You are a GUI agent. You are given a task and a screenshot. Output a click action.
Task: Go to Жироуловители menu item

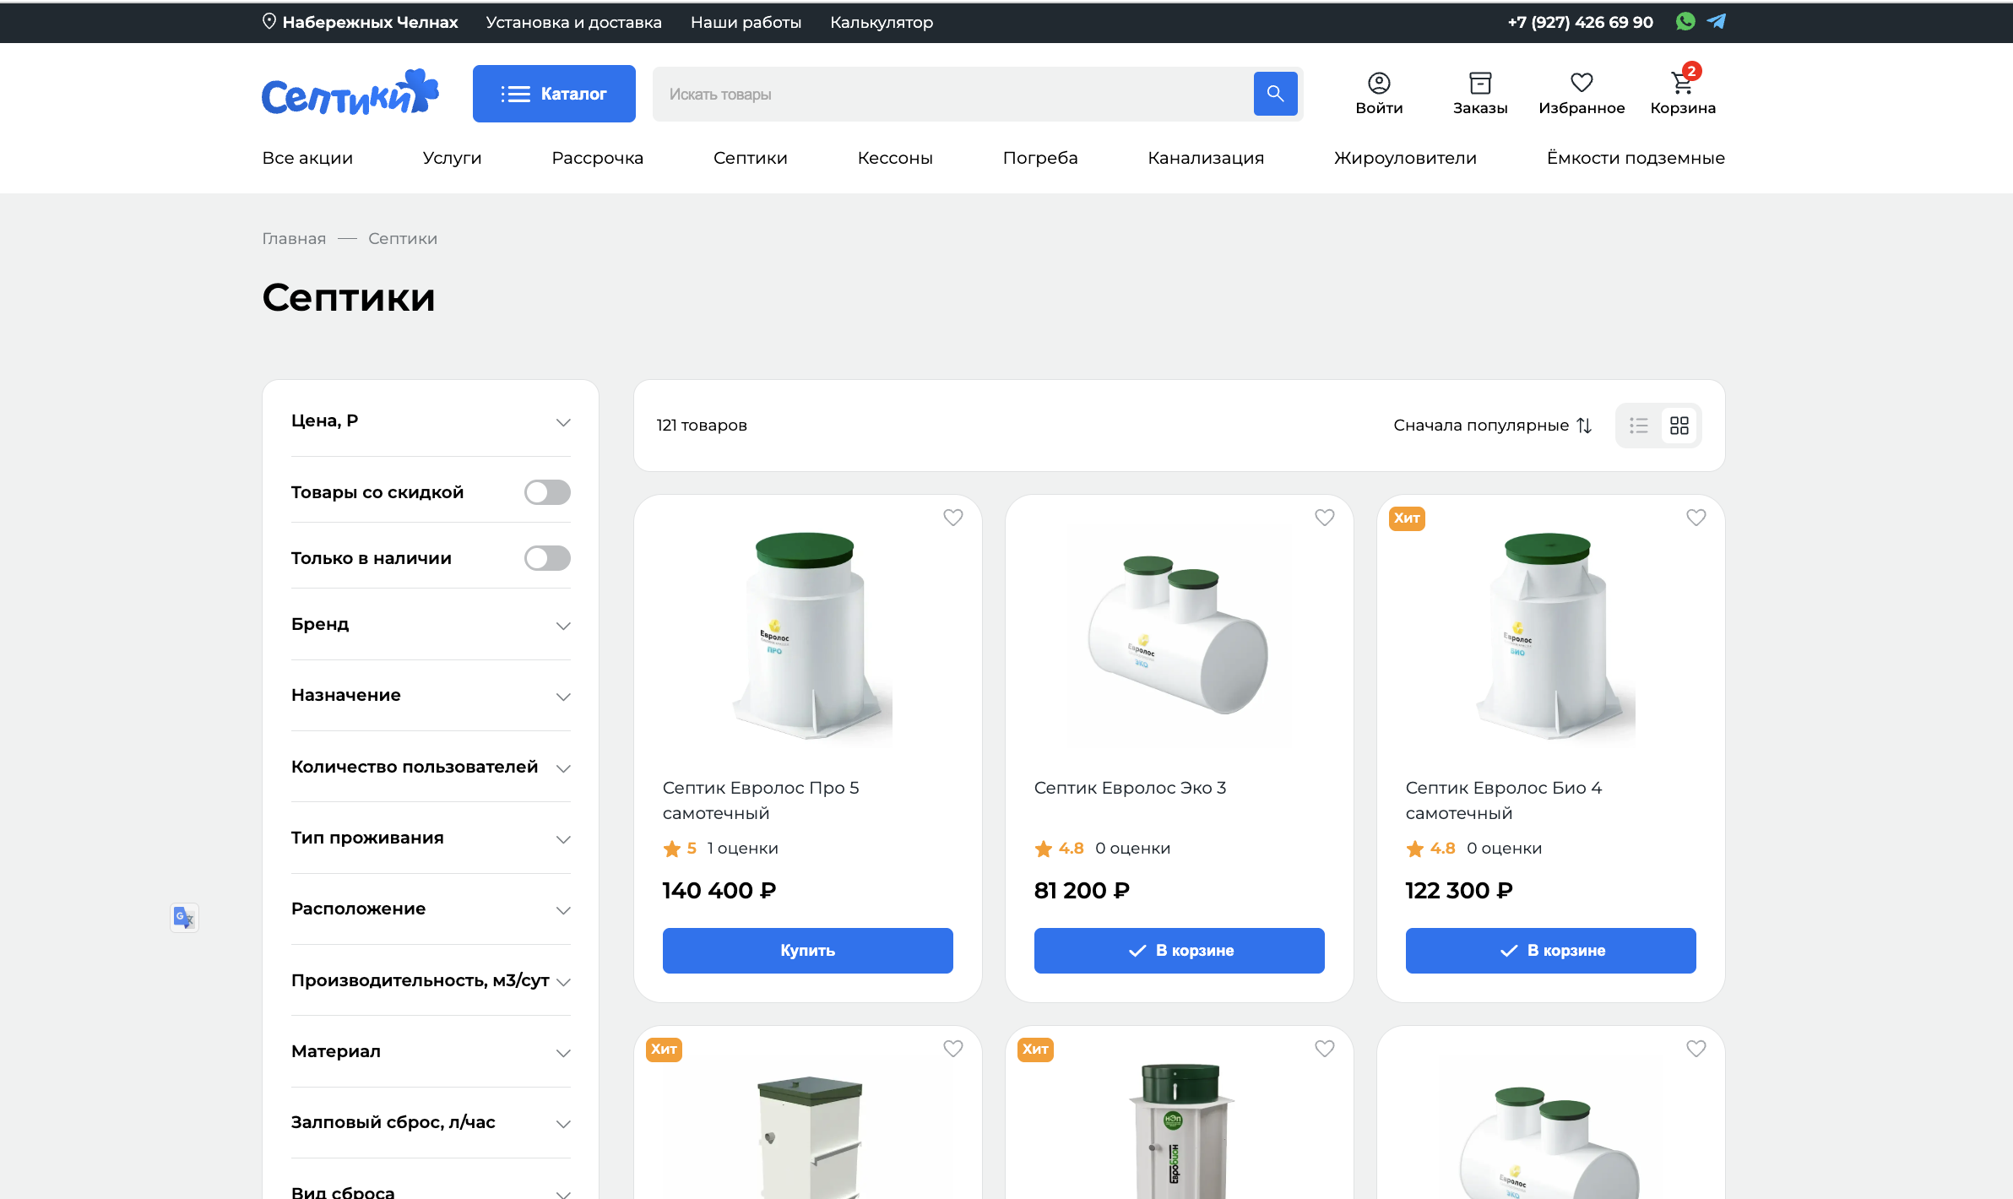[x=1405, y=158]
